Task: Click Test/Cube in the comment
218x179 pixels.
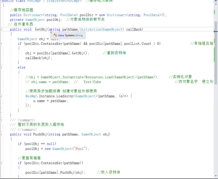Action: [x=92, y=82]
